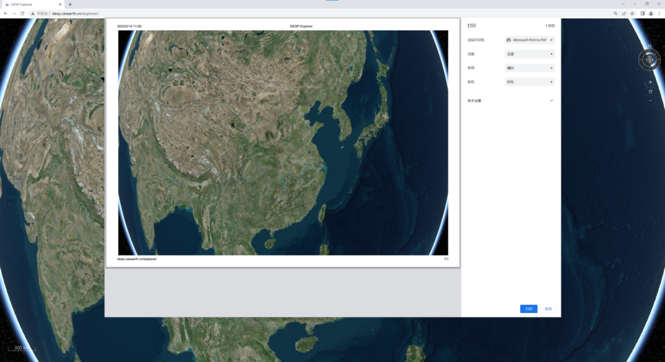Bookmark this page with the star icon

click(x=632, y=13)
